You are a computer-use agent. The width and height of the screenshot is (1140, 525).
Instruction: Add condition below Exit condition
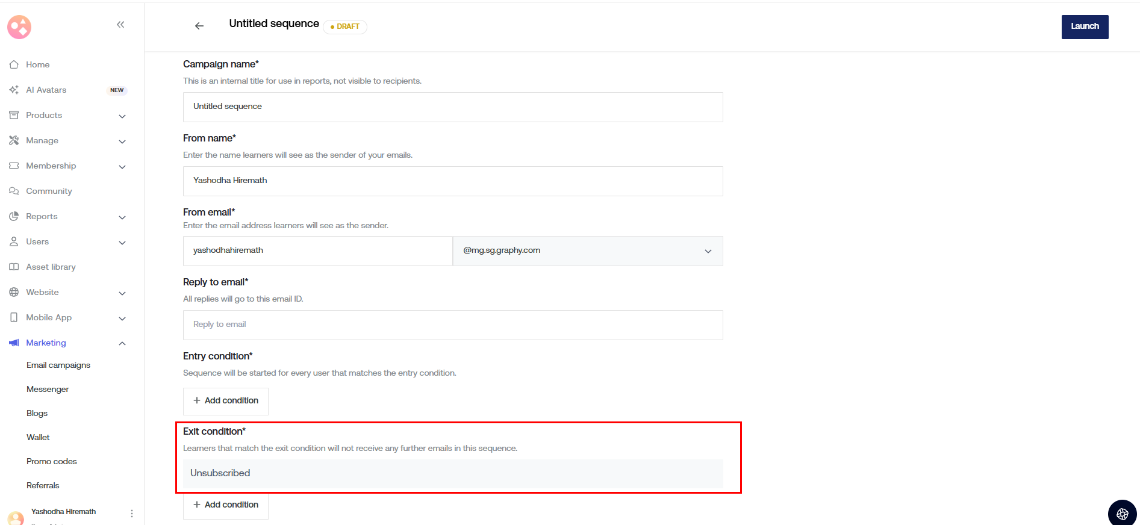226,505
